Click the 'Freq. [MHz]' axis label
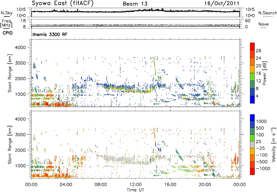The width and height of the screenshot is (277, 192). point(6,23)
